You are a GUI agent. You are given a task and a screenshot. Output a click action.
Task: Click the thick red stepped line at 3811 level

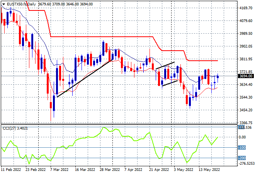coord(203,61)
